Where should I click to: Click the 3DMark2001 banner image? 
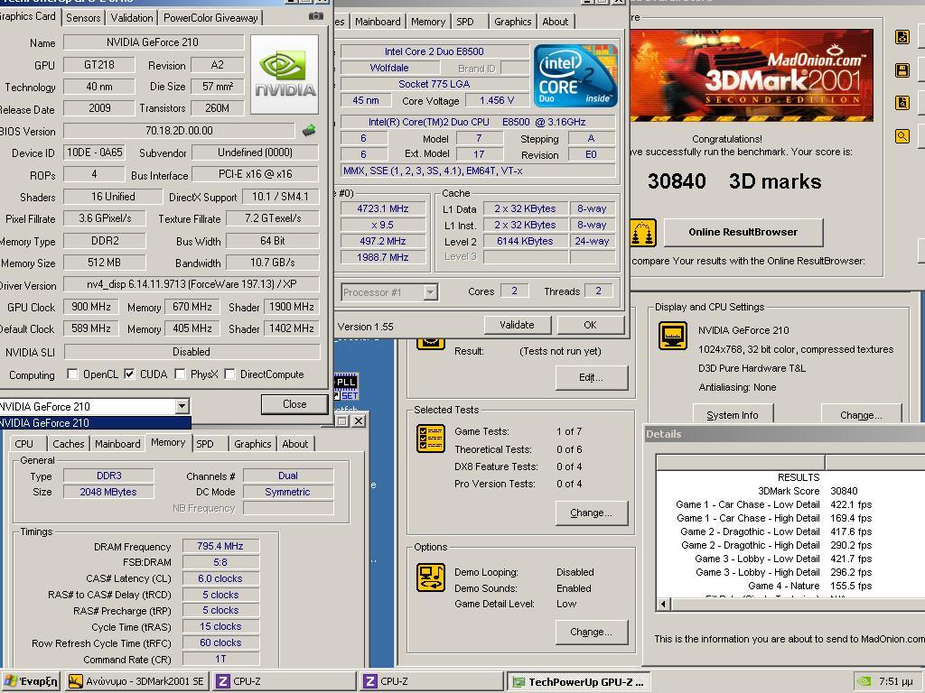(752, 75)
